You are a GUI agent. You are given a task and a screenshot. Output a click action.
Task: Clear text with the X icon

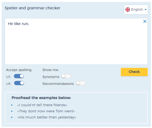tap(145, 21)
